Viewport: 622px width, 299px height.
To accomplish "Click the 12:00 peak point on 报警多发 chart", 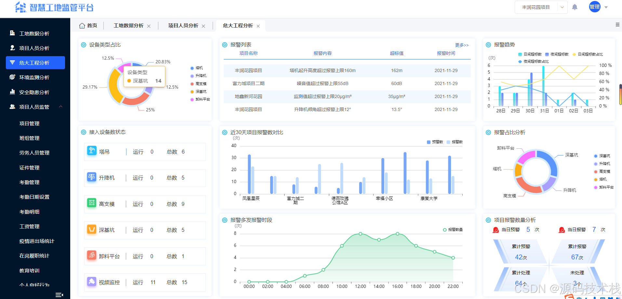I will click(360, 234).
